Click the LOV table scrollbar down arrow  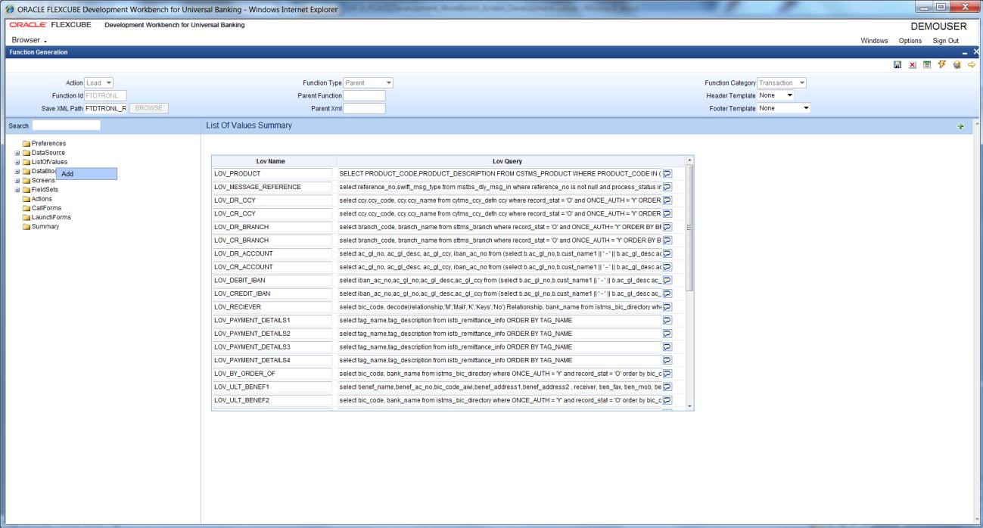pos(689,406)
